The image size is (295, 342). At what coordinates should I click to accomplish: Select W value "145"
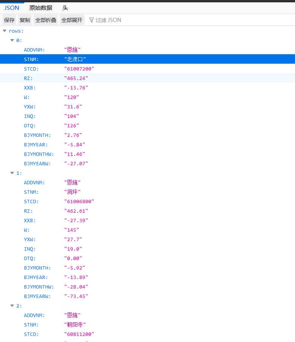72,230
